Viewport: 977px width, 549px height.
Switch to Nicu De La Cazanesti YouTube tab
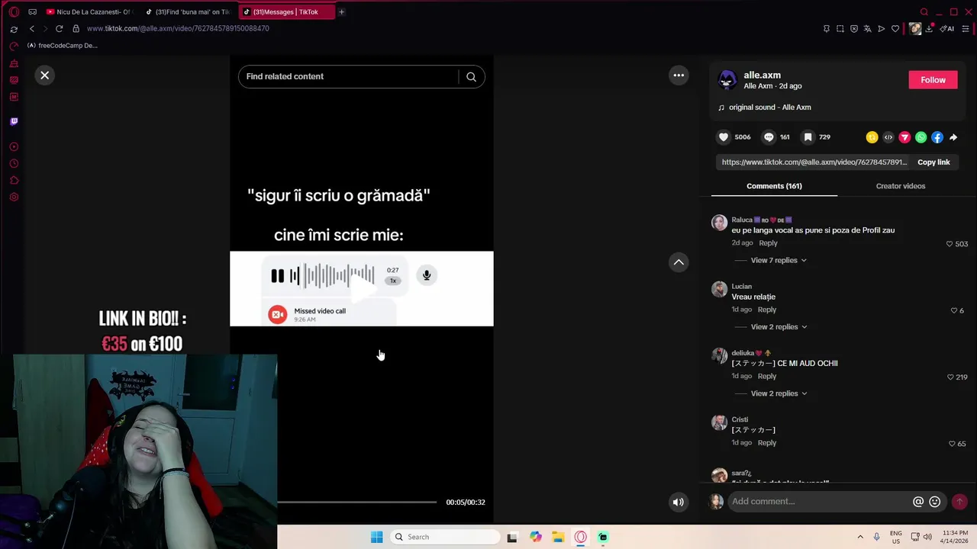(x=89, y=12)
